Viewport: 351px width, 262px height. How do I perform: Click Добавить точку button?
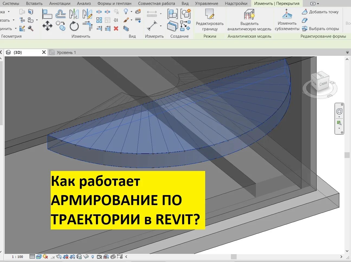pyautogui.click(x=320, y=12)
